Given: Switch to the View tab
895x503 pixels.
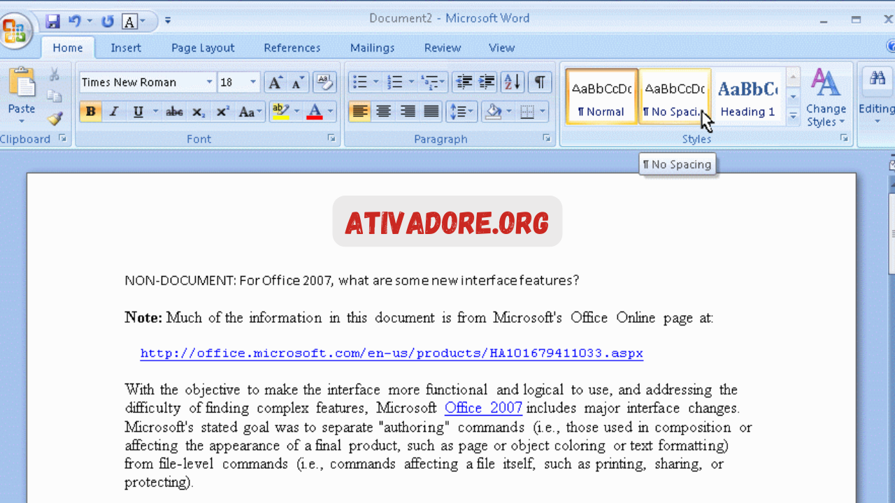Looking at the screenshot, I should (502, 48).
